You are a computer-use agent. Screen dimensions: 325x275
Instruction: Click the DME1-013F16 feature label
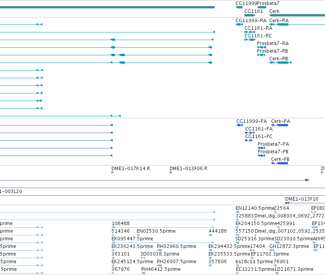[302, 199]
